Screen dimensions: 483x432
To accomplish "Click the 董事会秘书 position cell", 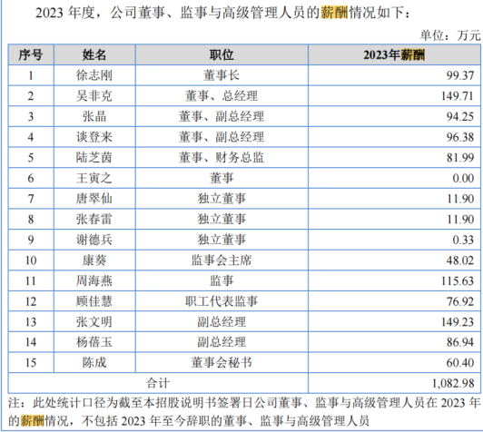I will click(222, 362).
